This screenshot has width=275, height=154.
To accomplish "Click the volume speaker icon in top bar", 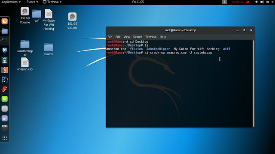I will (x=262, y=2).
